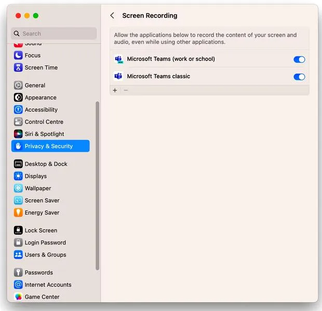Click the Game Center icon
The image size is (322, 311).
point(18,296)
